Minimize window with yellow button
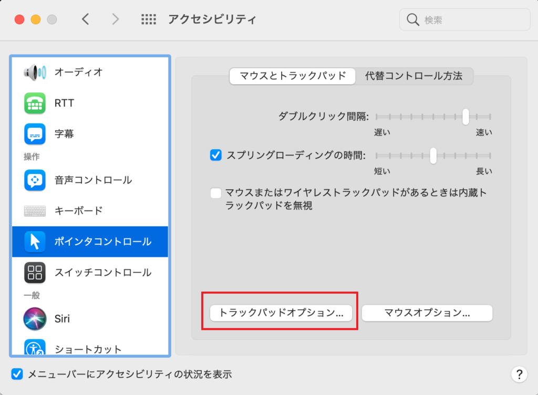Viewport: 538px width, 395px height. 36,19
